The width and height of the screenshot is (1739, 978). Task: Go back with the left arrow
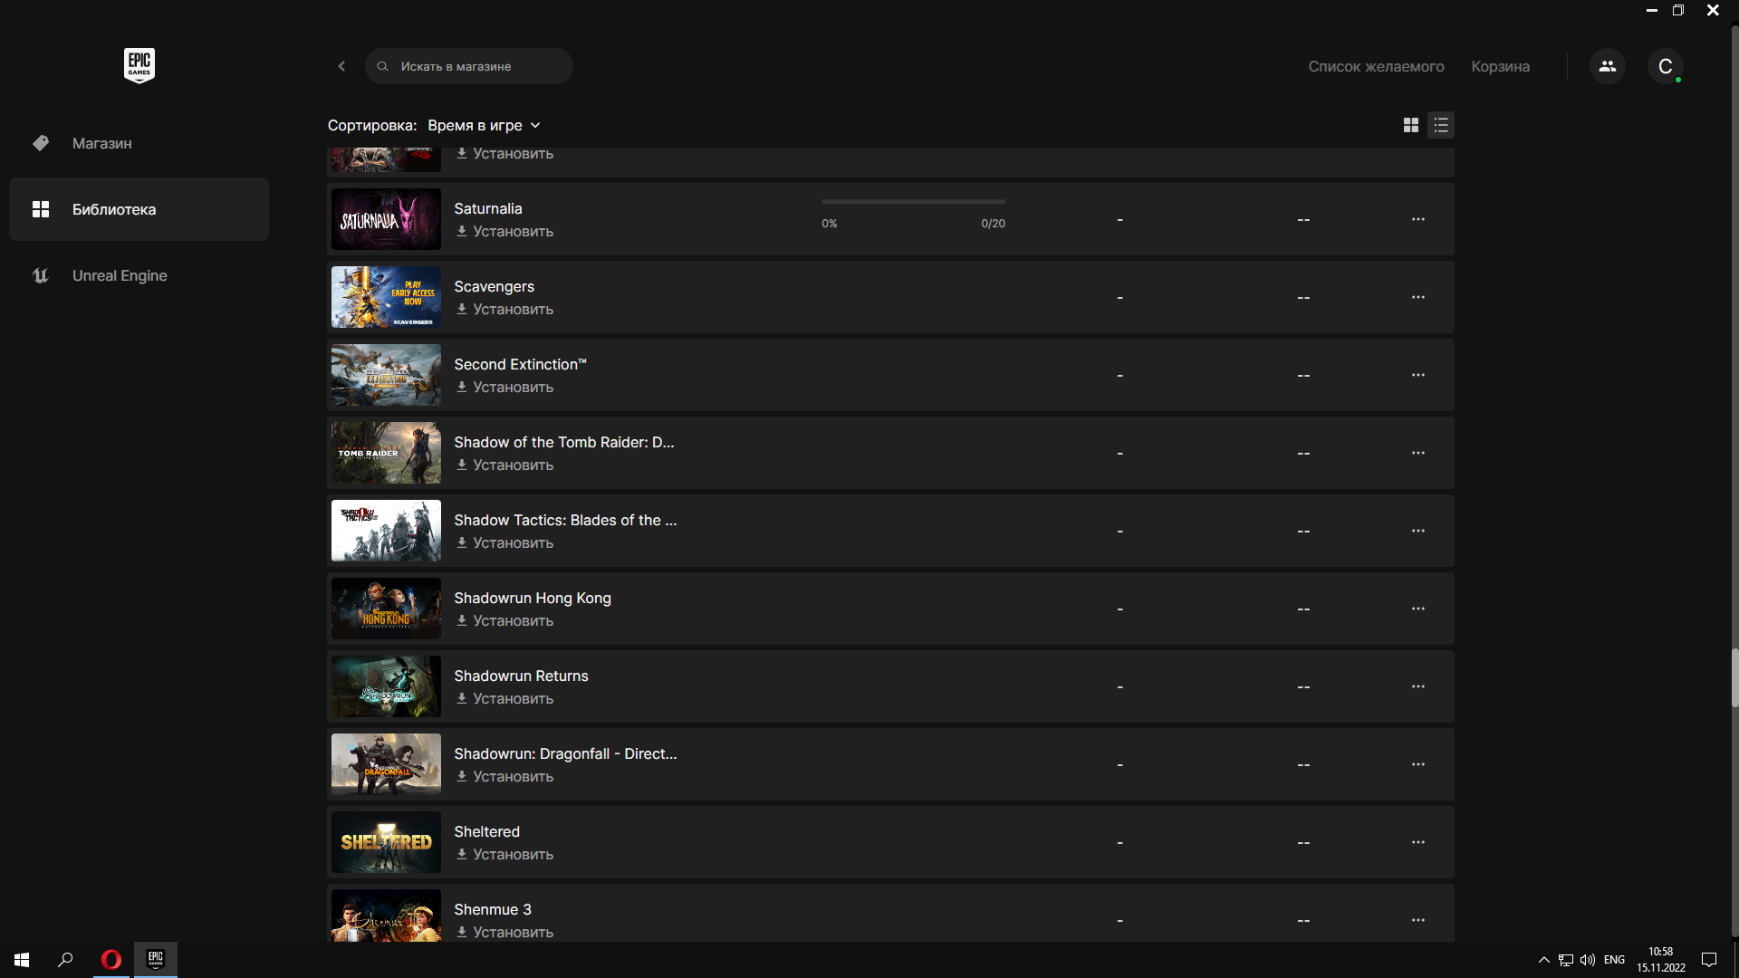pos(341,66)
